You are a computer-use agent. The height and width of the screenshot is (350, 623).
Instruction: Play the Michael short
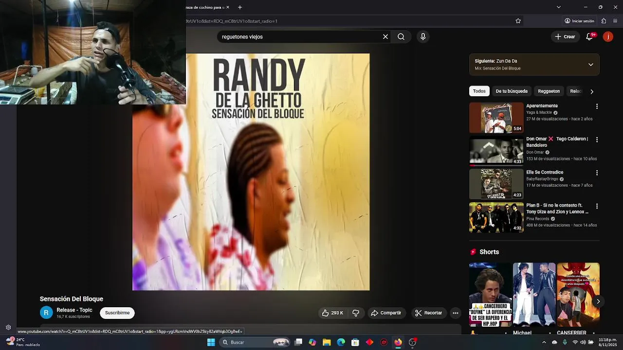coord(534,295)
